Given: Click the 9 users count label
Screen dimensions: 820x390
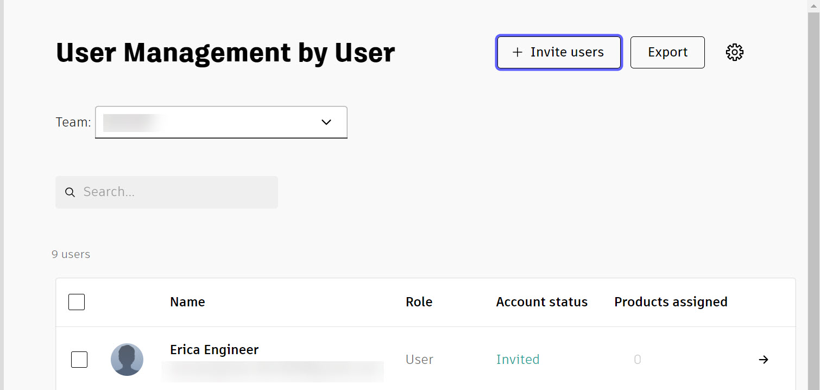Looking at the screenshot, I should tap(71, 254).
